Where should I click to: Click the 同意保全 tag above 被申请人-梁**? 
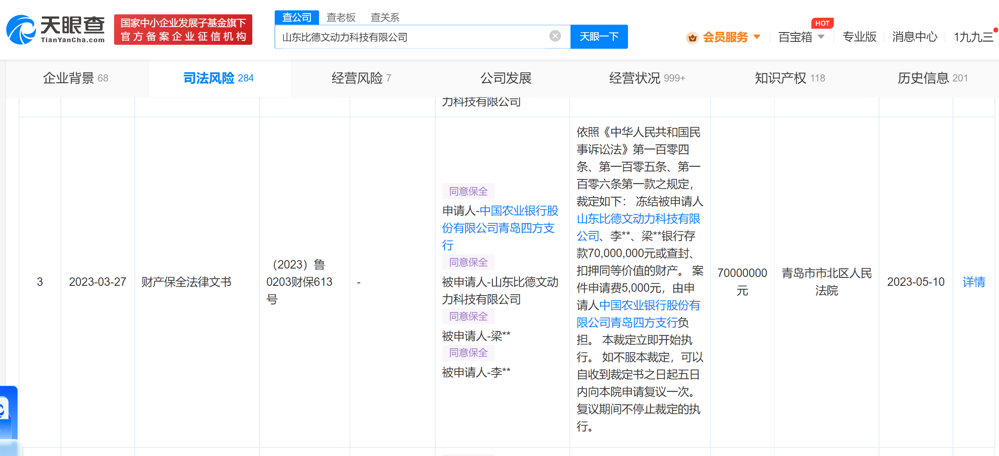[x=468, y=316]
